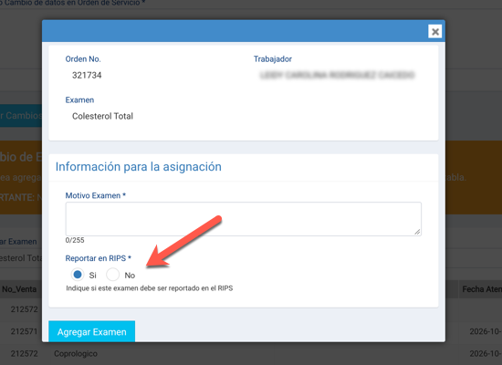
Task: Click the Colesterol Total exam value
Action: [x=102, y=116]
